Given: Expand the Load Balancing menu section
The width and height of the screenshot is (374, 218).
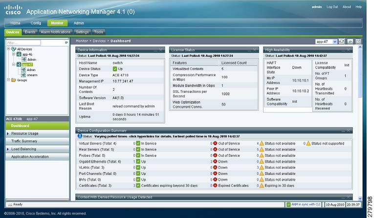Looking at the screenshot, I should click(x=8, y=149).
